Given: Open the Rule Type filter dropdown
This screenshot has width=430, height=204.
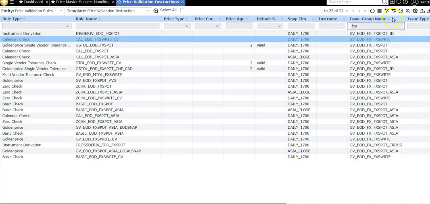Looking at the screenshot, I should click(36, 26).
